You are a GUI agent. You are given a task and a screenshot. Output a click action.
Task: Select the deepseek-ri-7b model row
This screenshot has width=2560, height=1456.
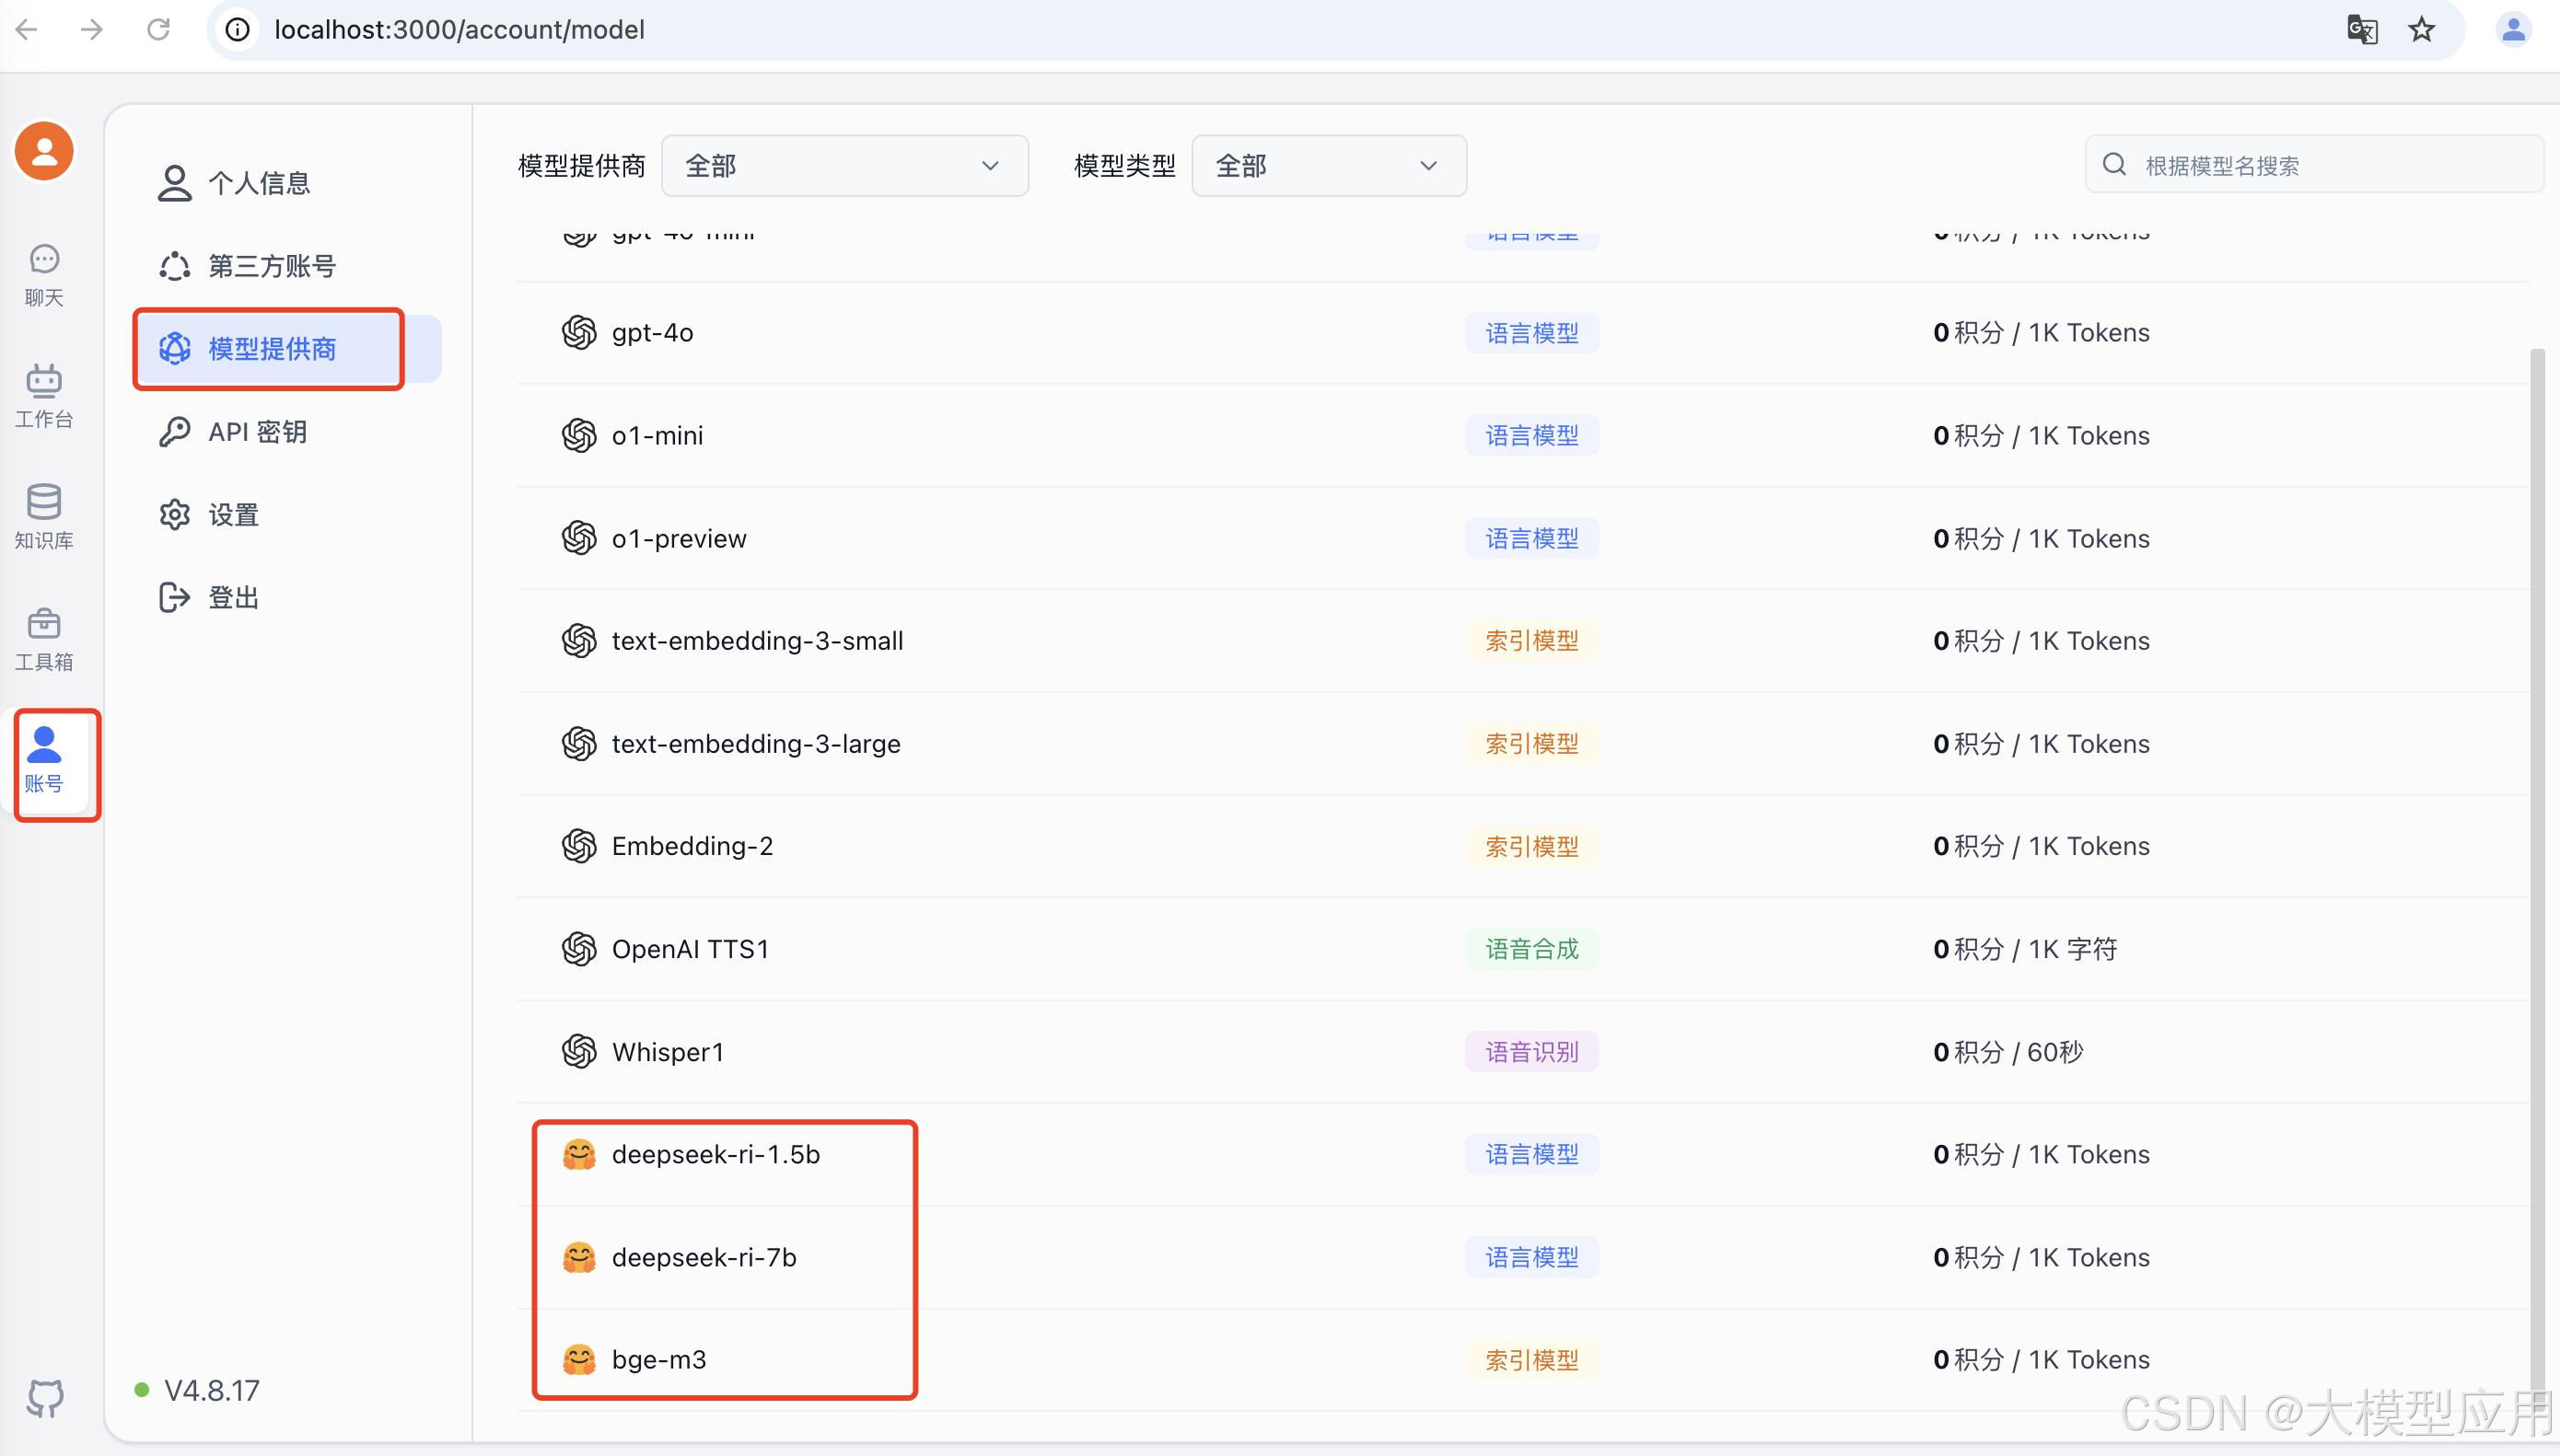pos(704,1257)
